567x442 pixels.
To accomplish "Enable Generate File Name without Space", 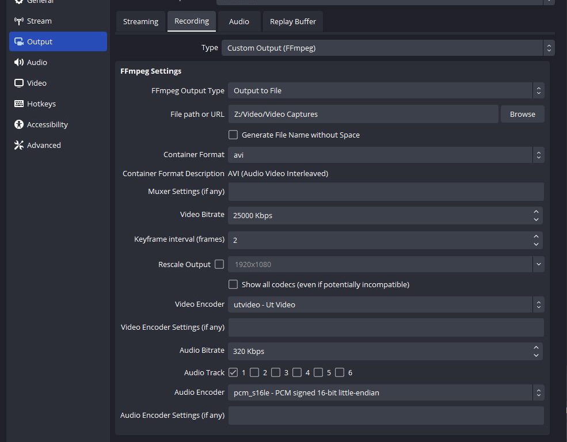I will point(233,135).
